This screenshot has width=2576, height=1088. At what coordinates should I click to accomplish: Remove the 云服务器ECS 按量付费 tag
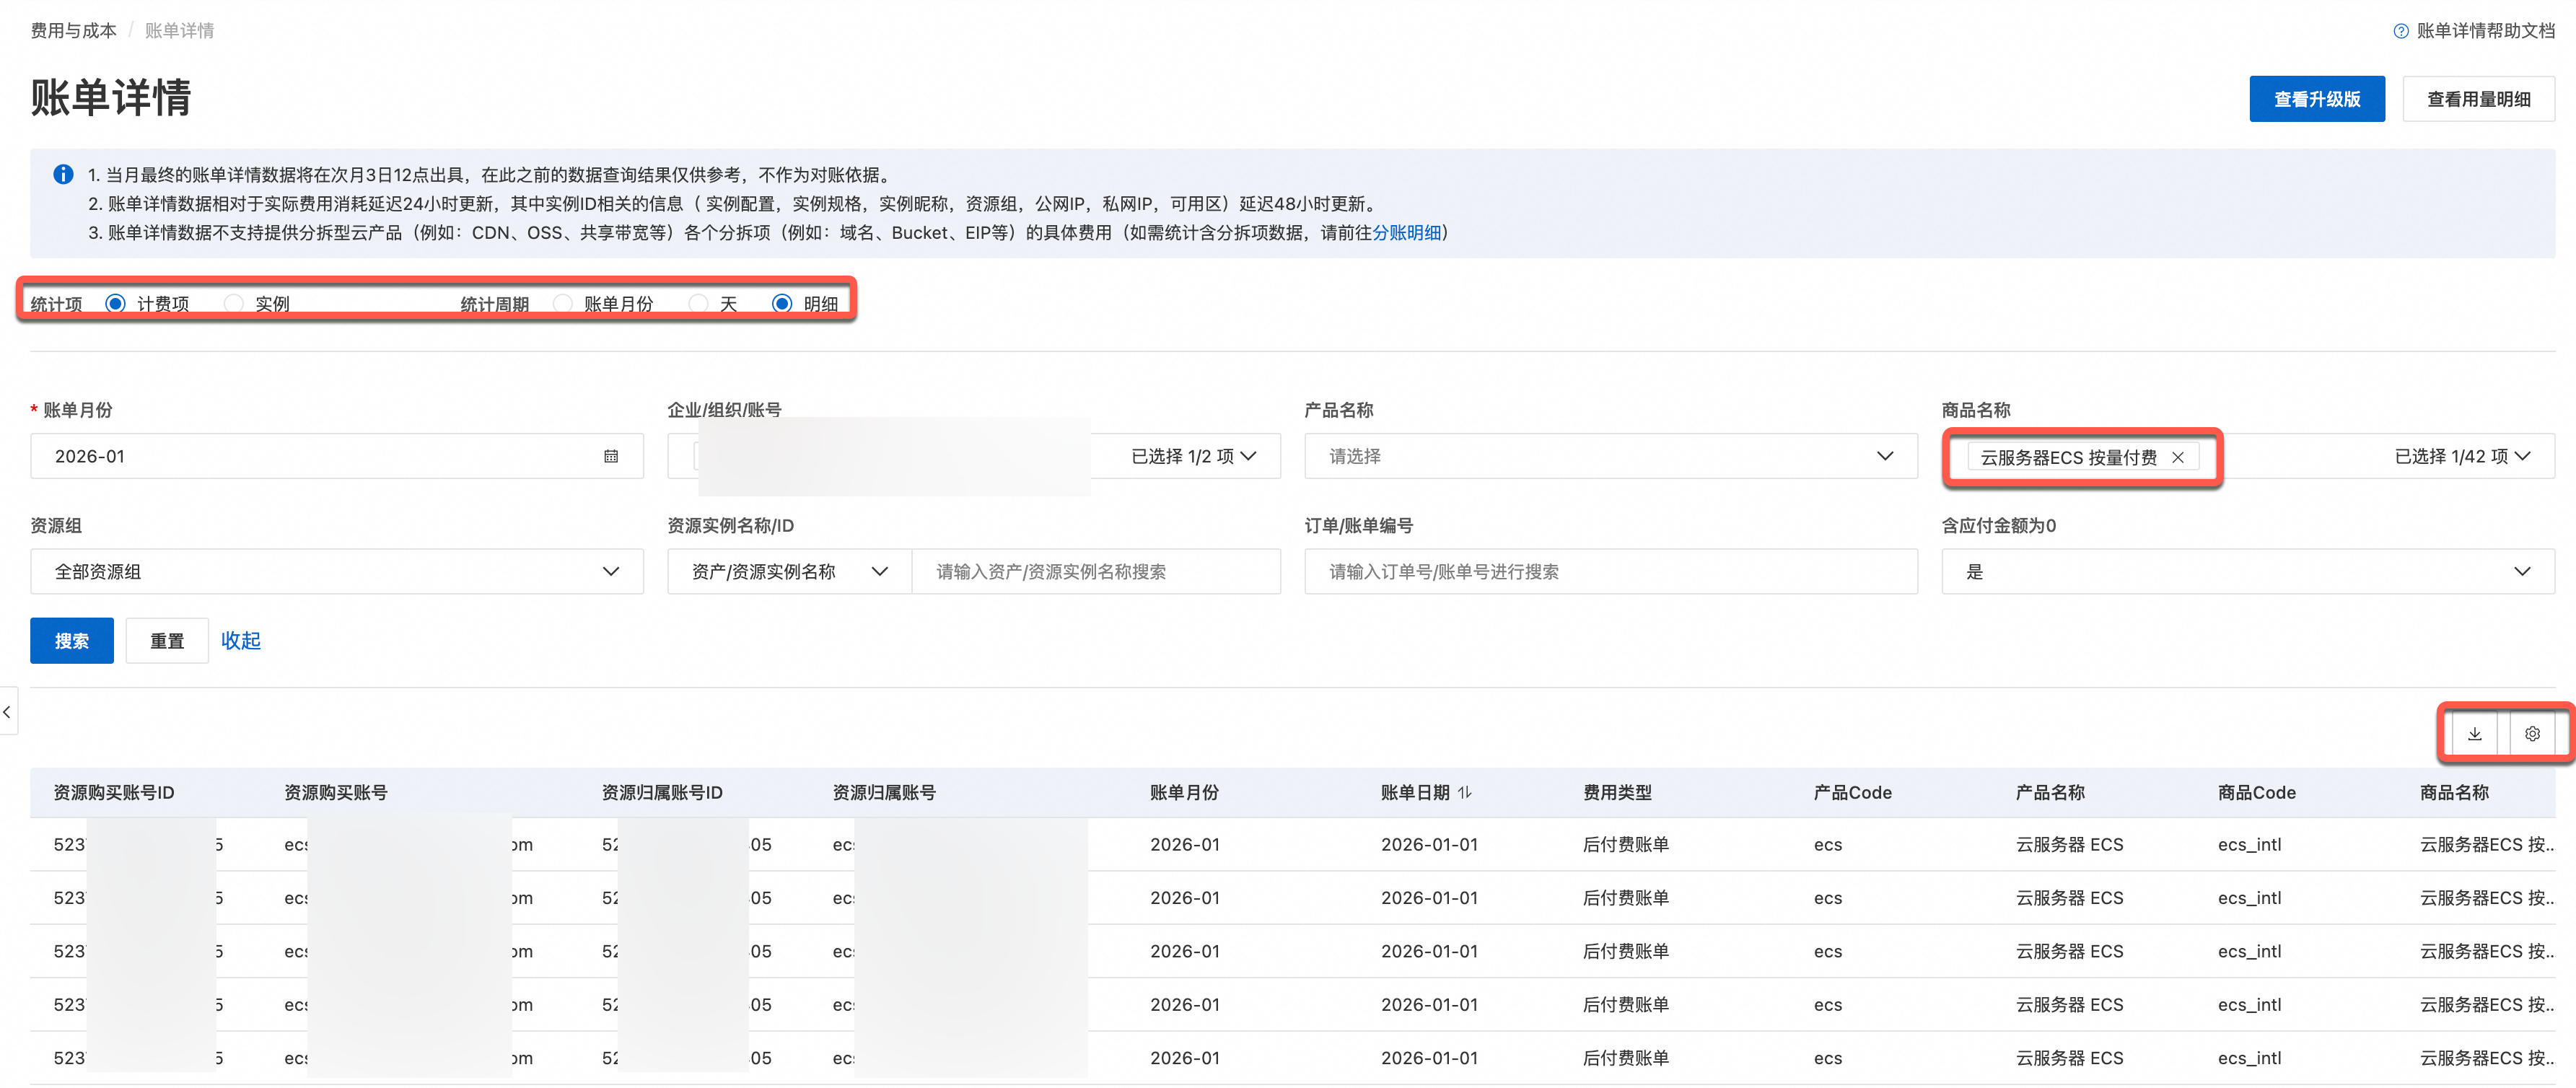pos(2177,457)
